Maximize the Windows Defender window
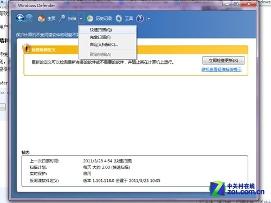Viewport: 271px width, 203px height. 236,4
